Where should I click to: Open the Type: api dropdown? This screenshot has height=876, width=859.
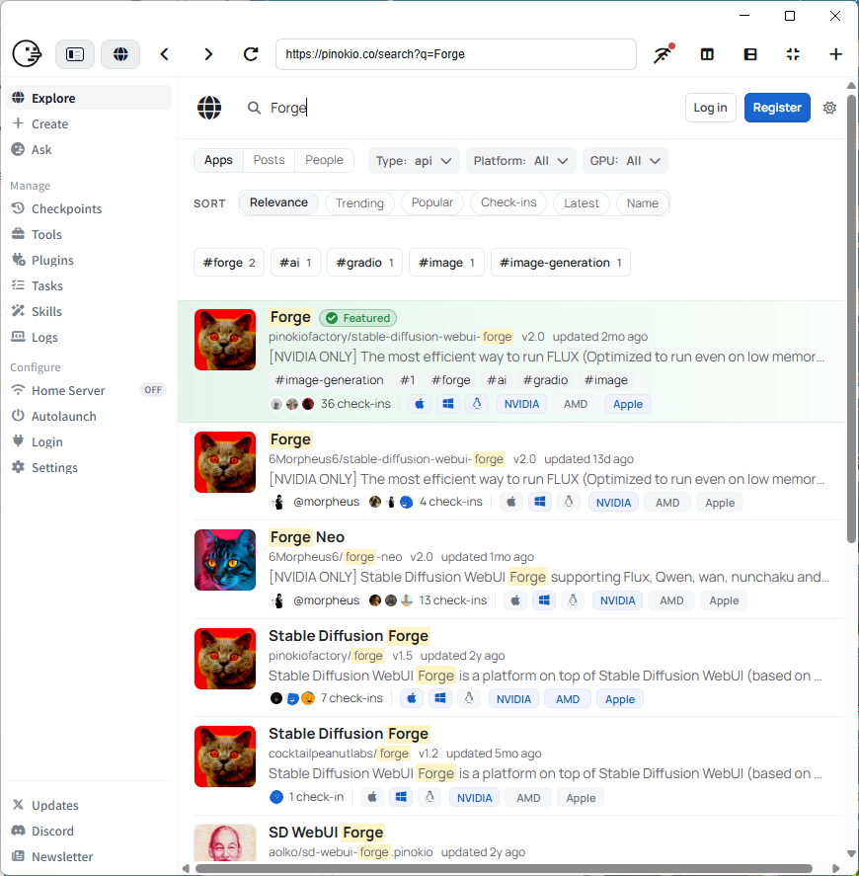(414, 161)
